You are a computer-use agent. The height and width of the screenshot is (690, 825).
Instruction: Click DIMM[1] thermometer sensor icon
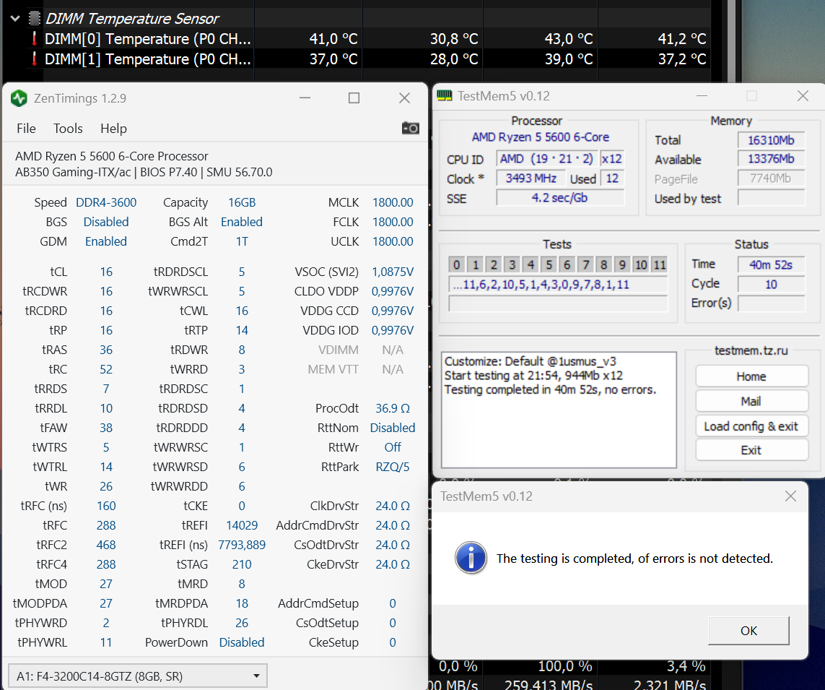(x=35, y=59)
